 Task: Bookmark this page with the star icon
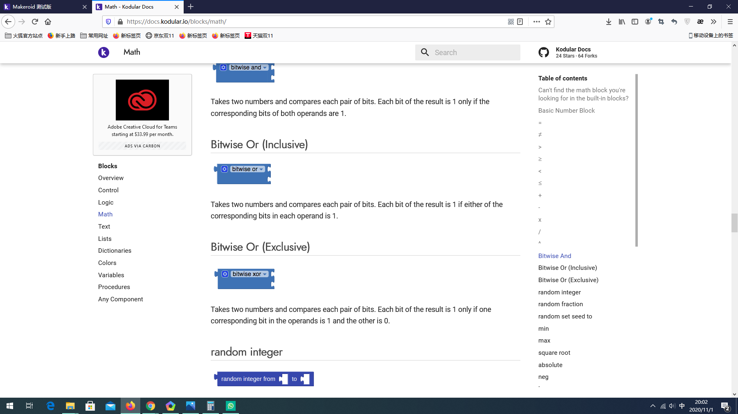click(x=548, y=22)
